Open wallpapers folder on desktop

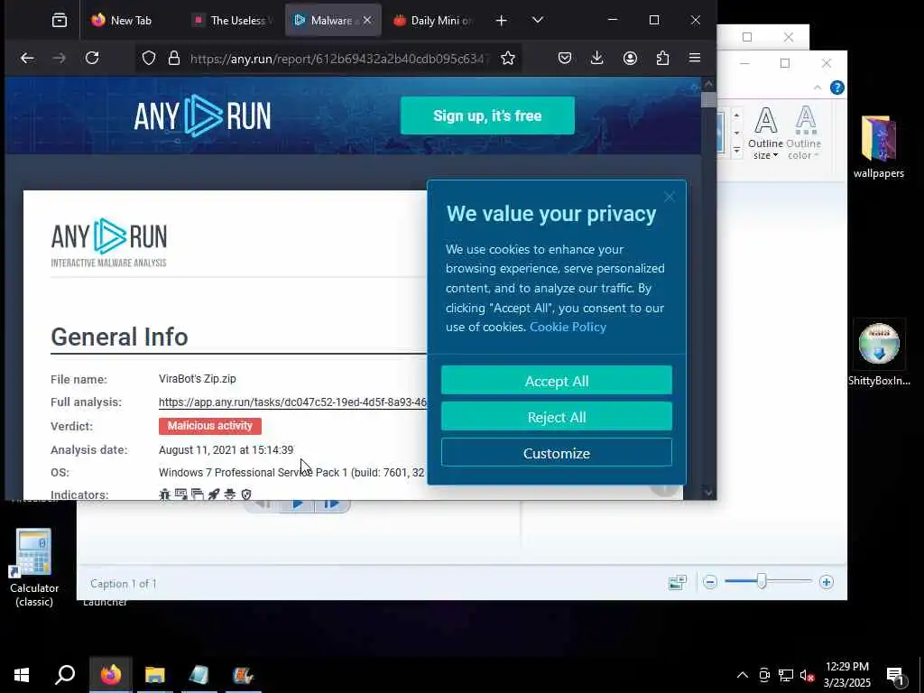[879, 147]
